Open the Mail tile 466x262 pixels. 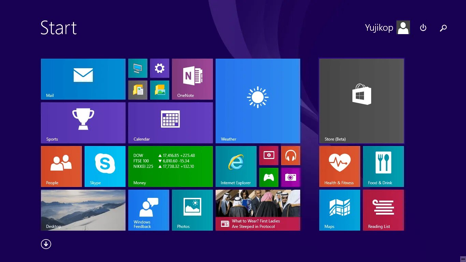83,79
